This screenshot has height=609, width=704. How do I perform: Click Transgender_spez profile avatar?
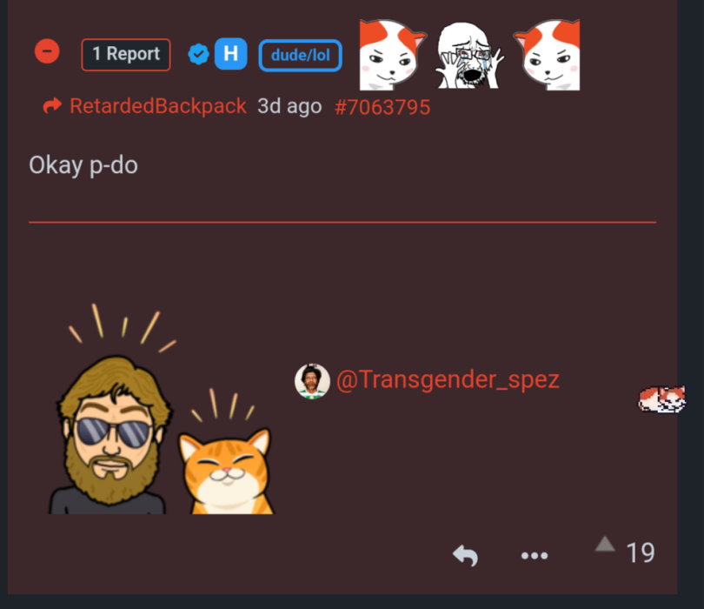(x=313, y=381)
